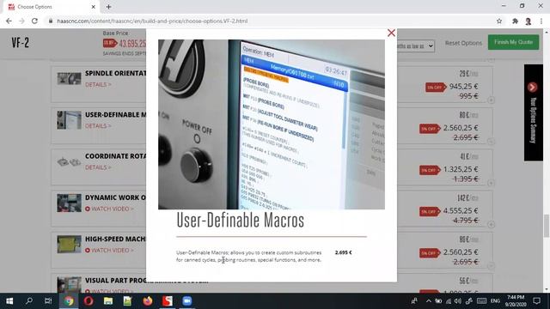The image size is (550, 309).
Task: Click the High-Speed Machining thumbnail
Action: (x=69, y=244)
